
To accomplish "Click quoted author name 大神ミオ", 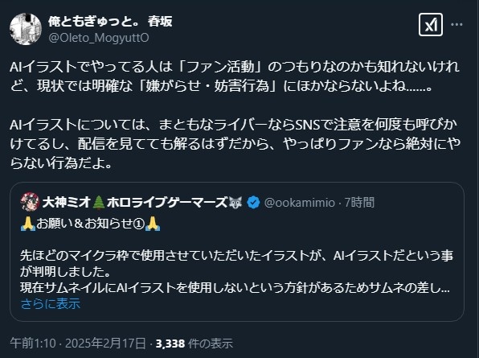I will [x=67, y=203].
